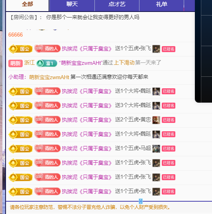The image size is (212, 214).
Task: Click the 上下滑动 link text
Action: (124, 63)
